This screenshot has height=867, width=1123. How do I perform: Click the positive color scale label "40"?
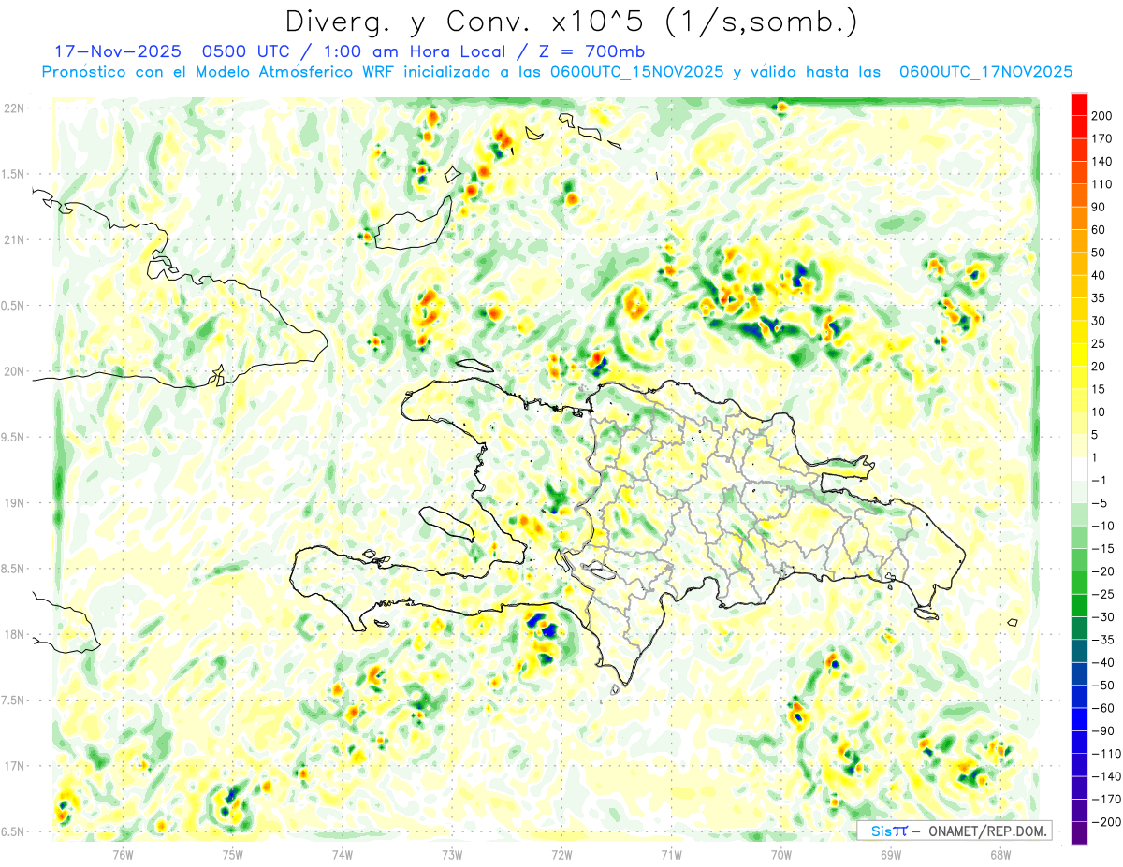pyautogui.click(x=1100, y=275)
